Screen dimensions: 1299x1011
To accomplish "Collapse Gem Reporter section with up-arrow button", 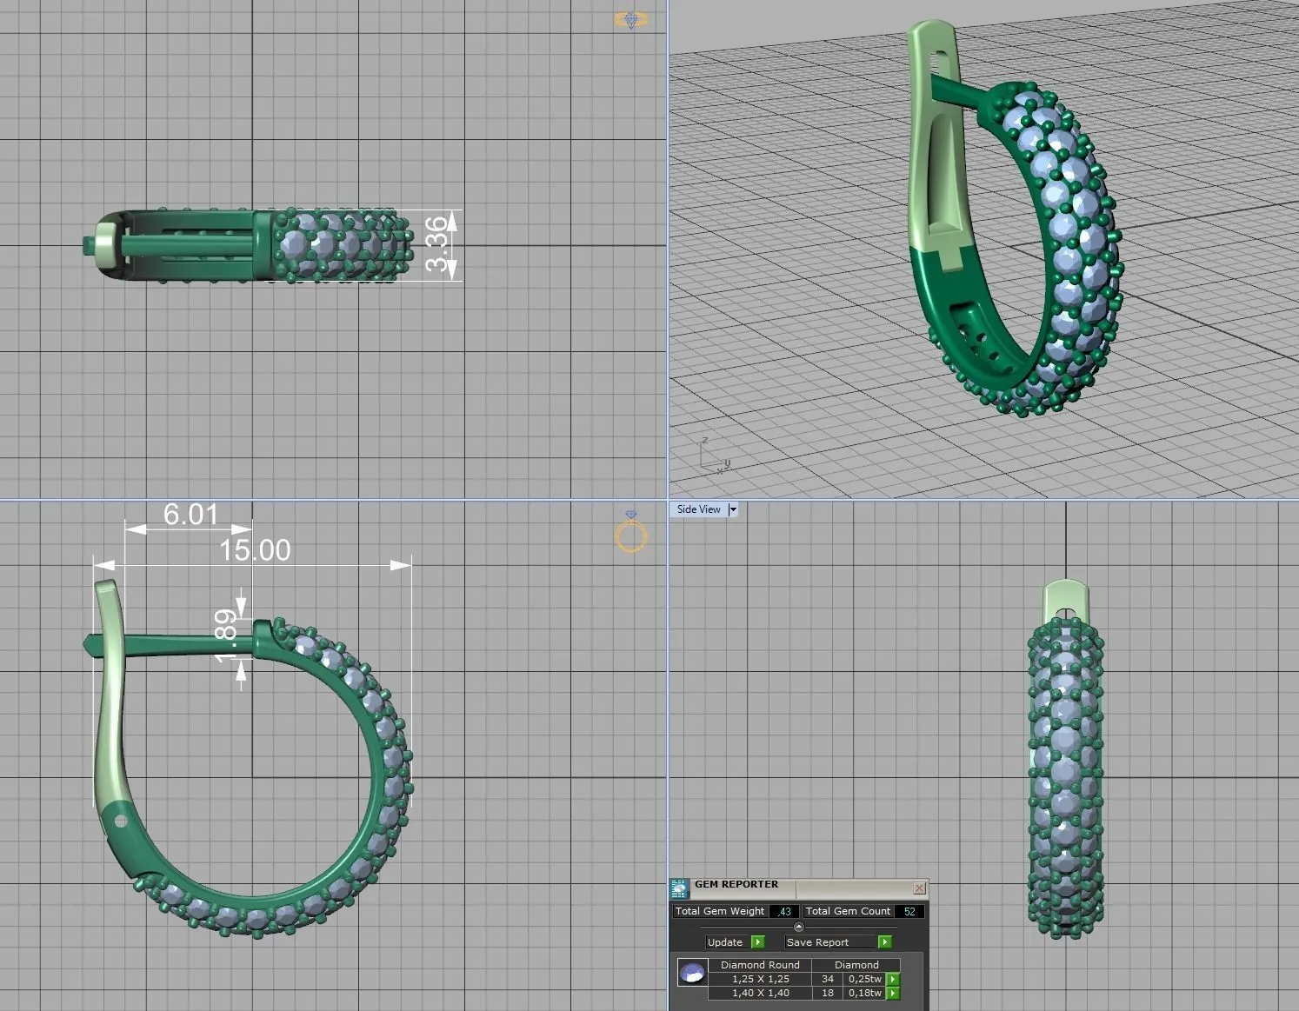I will [799, 927].
